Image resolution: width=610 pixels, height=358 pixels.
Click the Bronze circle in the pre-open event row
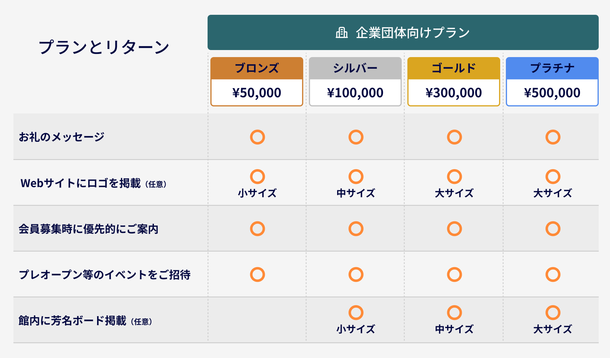[x=257, y=274]
